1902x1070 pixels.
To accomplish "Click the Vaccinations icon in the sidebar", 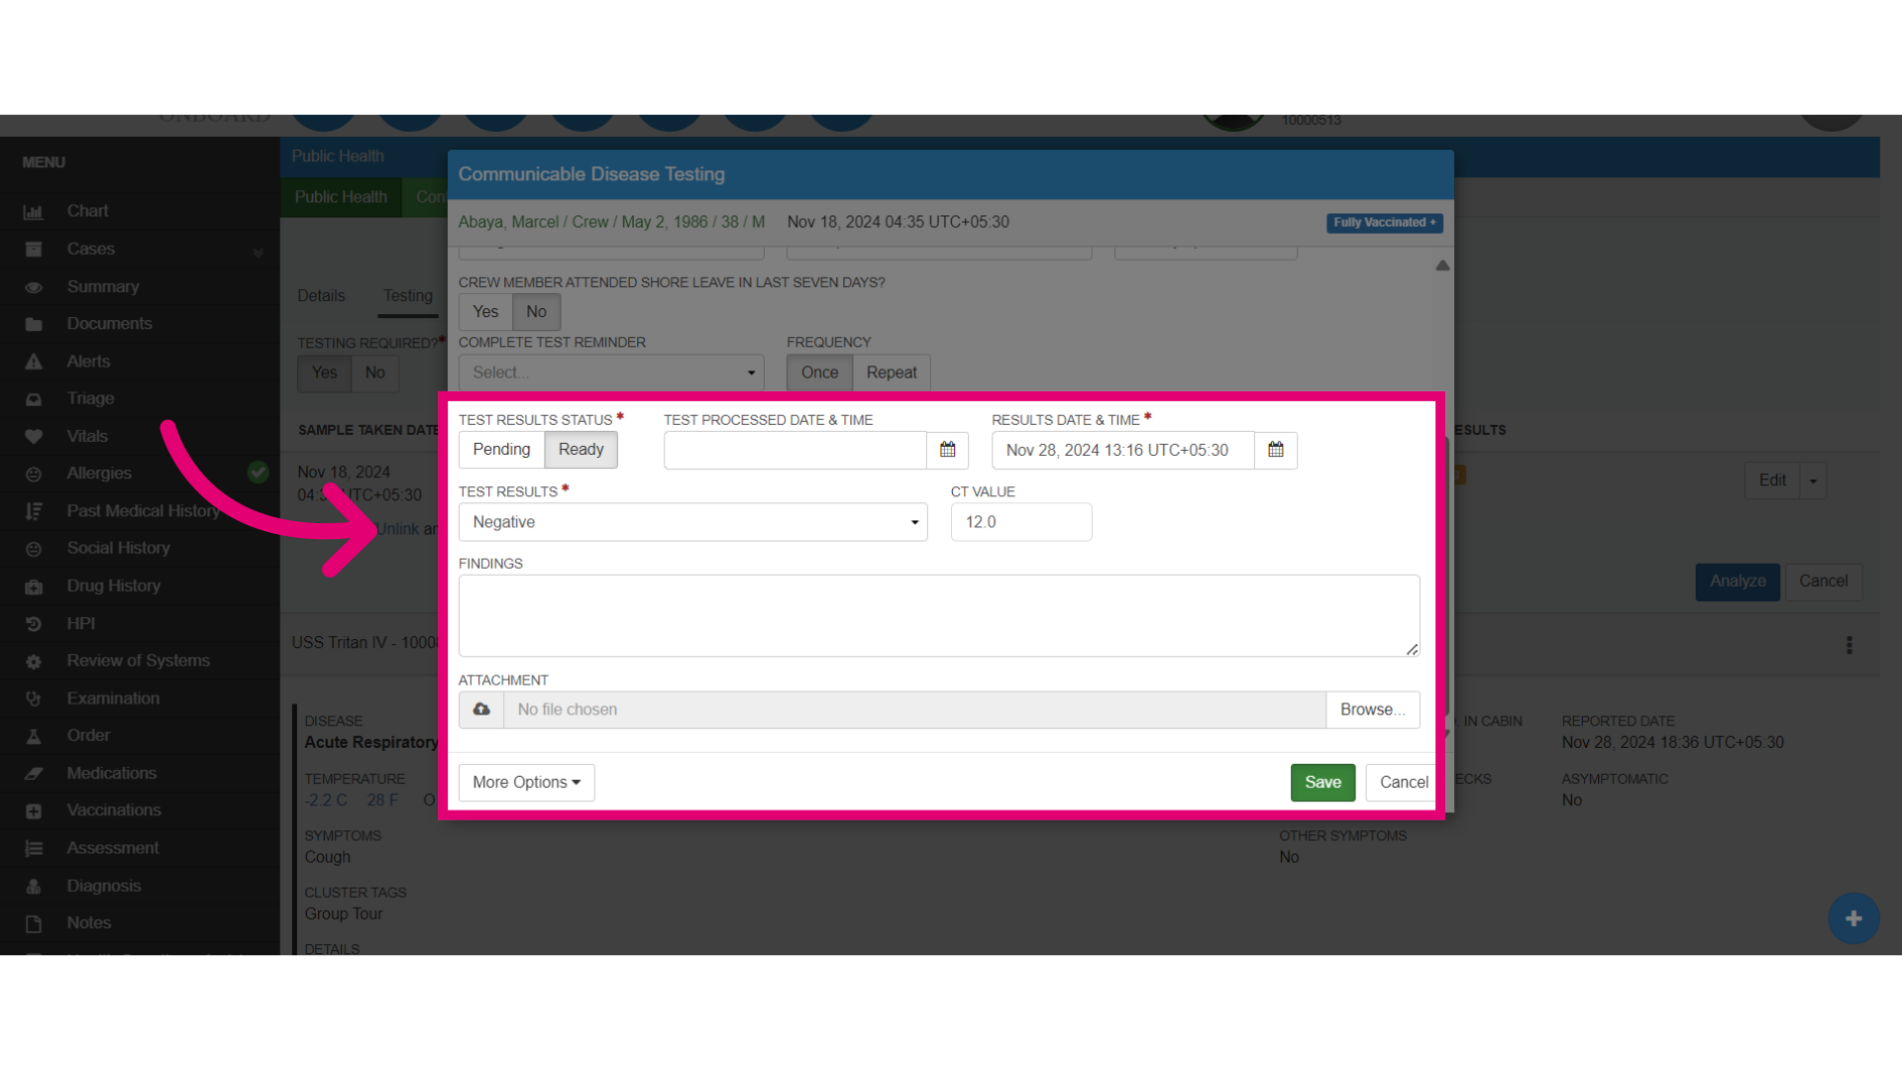I will [33, 810].
